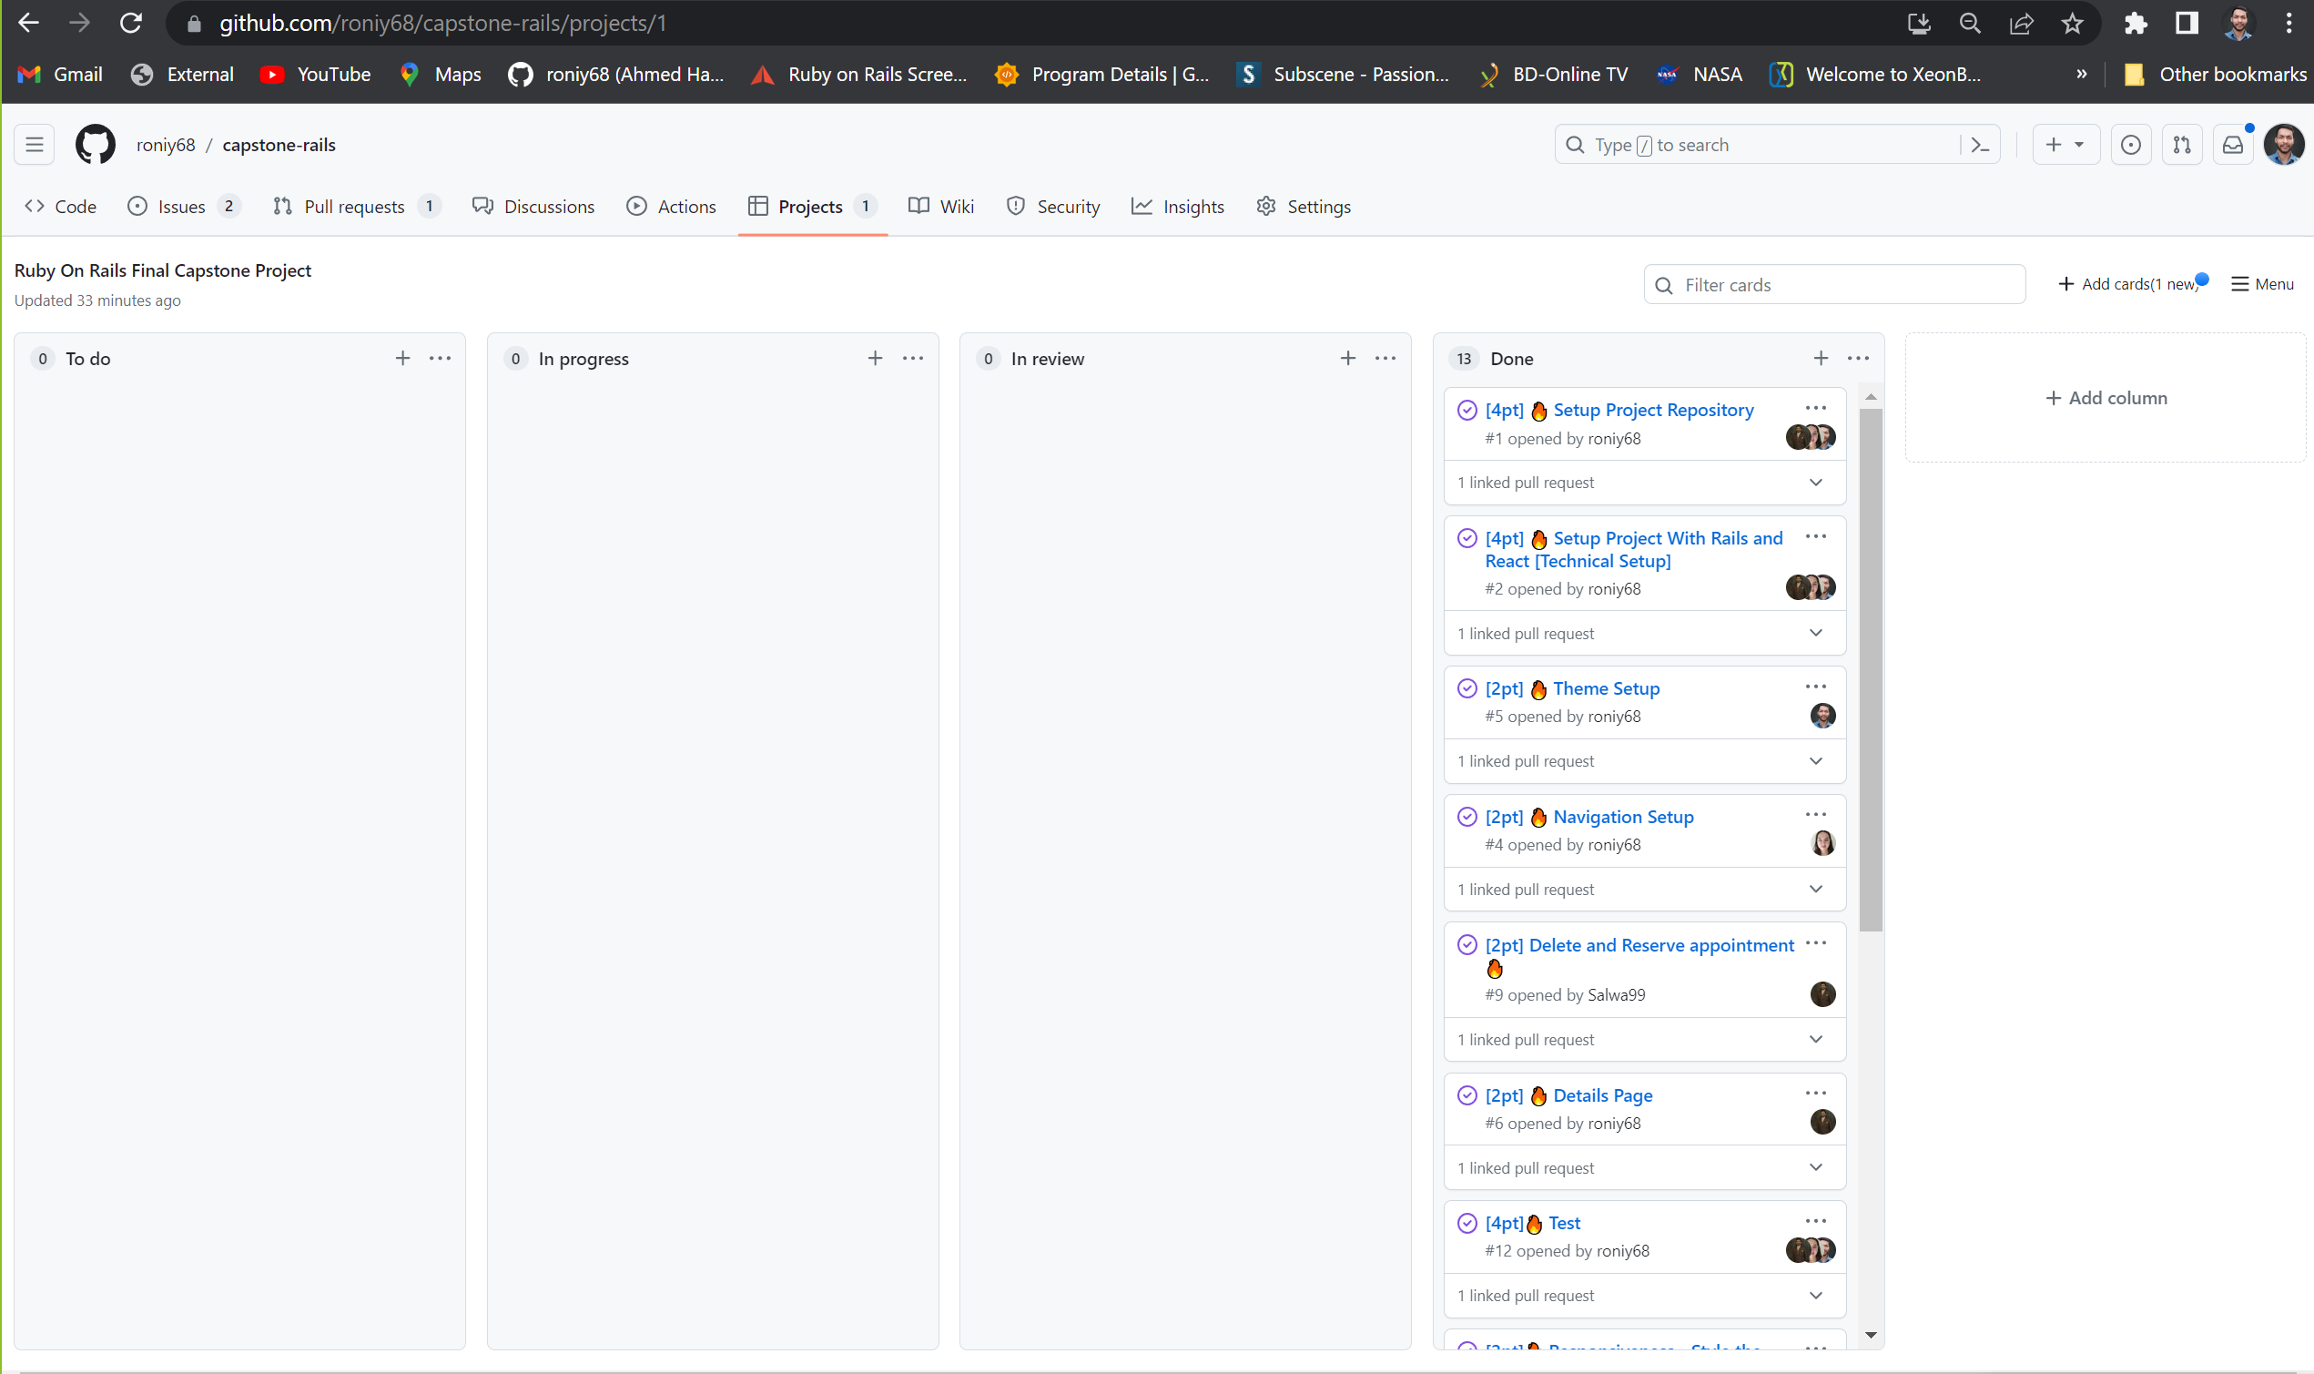Image resolution: width=2314 pixels, height=1374 pixels.
Task: Open your profile avatar menu
Action: [2282, 145]
